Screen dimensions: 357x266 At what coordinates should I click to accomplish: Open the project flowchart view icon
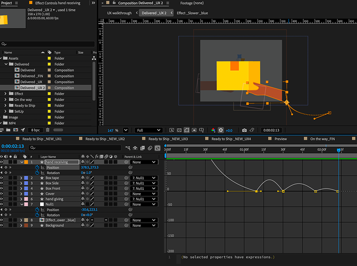[94, 58]
